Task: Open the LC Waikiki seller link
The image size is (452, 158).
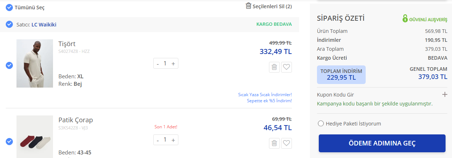Action: 44,25
